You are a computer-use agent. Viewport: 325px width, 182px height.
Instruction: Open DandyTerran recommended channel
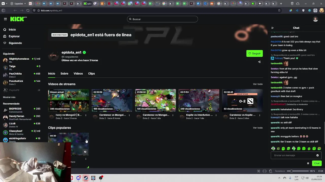(22, 118)
